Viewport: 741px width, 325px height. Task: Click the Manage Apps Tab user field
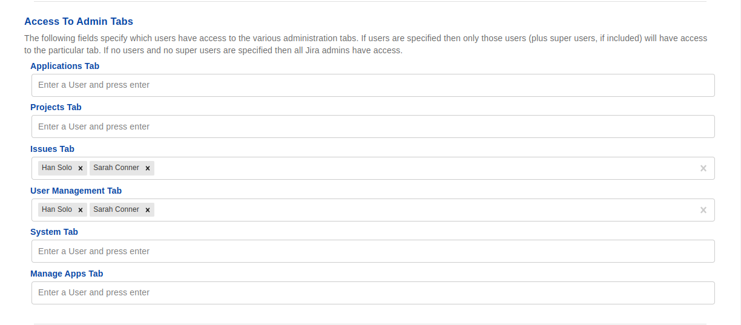(x=372, y=293)
